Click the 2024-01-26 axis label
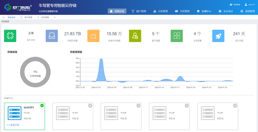 (x=223, y=87)
